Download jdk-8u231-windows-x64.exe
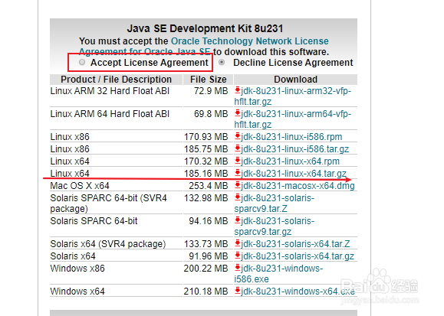The width and height of the screenshot is (444, 316). pyautogui.click(x=298, y=292)
